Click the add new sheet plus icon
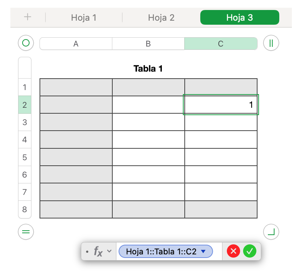The width and height of the screenshot is (300, 279). [27, 17]
